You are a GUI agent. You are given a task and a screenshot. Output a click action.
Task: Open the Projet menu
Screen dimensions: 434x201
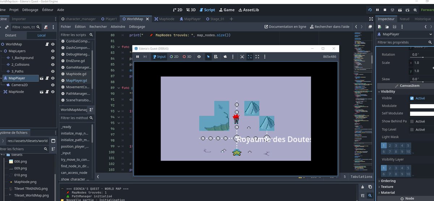click(14, 10)
